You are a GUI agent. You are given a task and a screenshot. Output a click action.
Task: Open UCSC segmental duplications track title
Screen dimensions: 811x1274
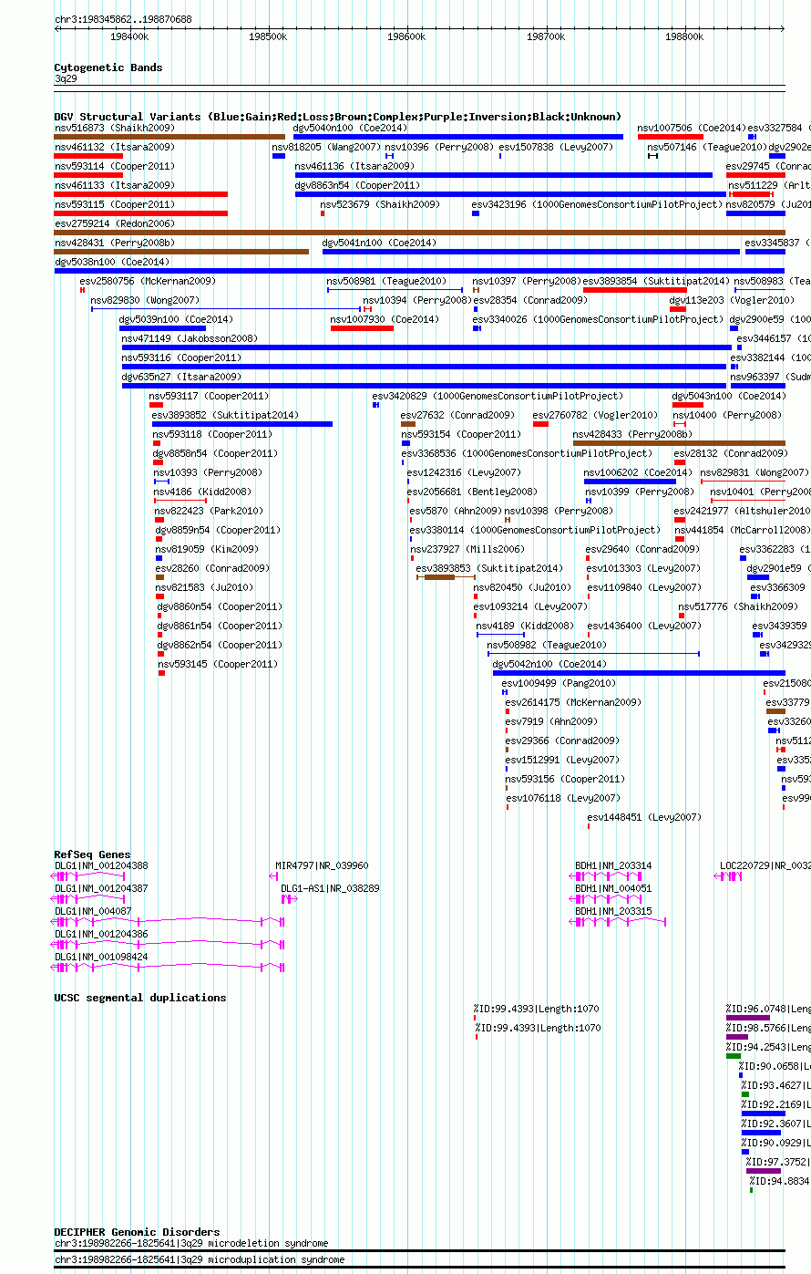point(139,998)
